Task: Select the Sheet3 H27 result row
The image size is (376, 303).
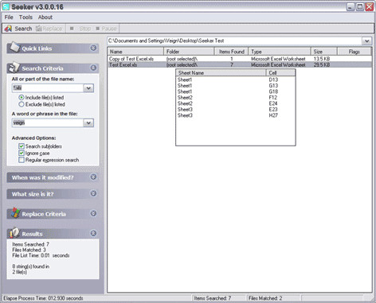Action: point(236,115)
